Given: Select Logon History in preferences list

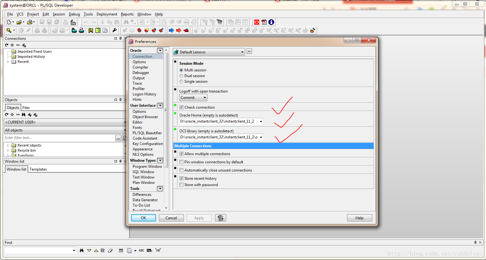Looking at the screenshot, I should click(144, 94).
